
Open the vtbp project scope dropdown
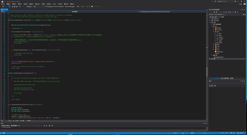[35, 12]
